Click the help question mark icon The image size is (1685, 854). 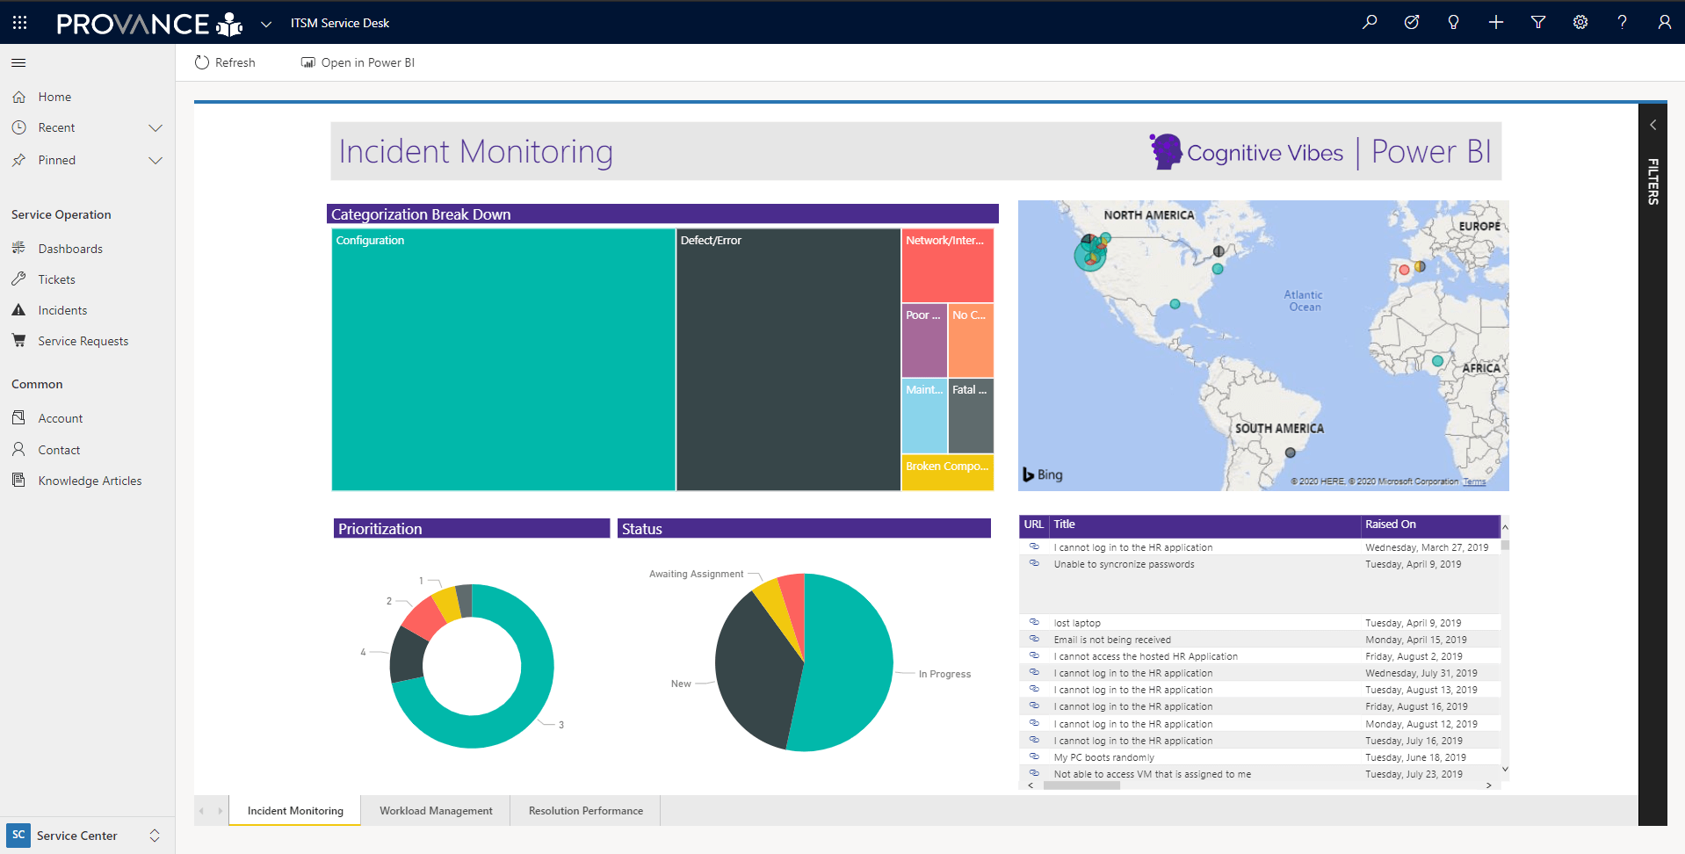(1623, 23)
